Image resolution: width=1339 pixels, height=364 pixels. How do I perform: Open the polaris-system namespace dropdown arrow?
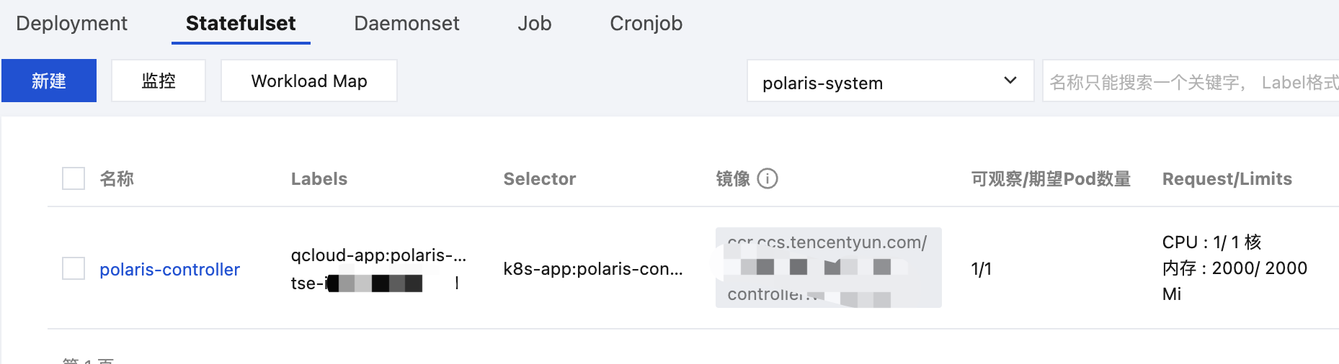[1010, 81]
